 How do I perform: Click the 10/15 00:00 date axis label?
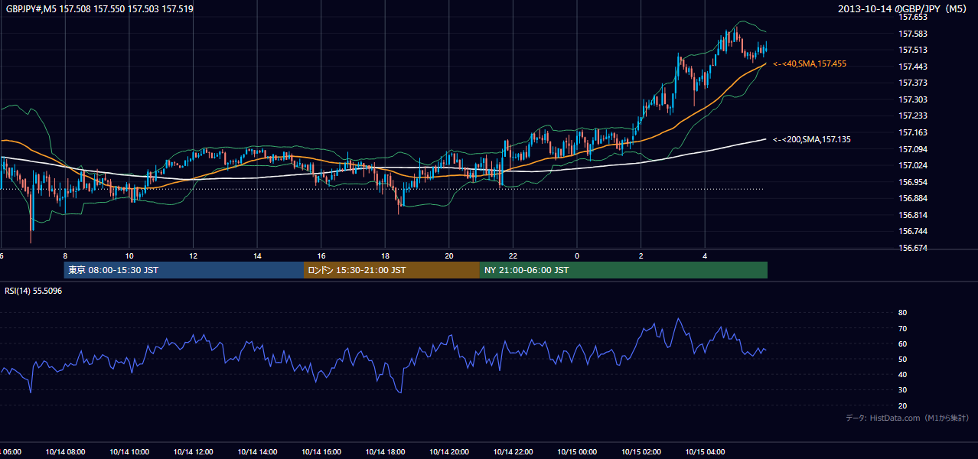577,451
